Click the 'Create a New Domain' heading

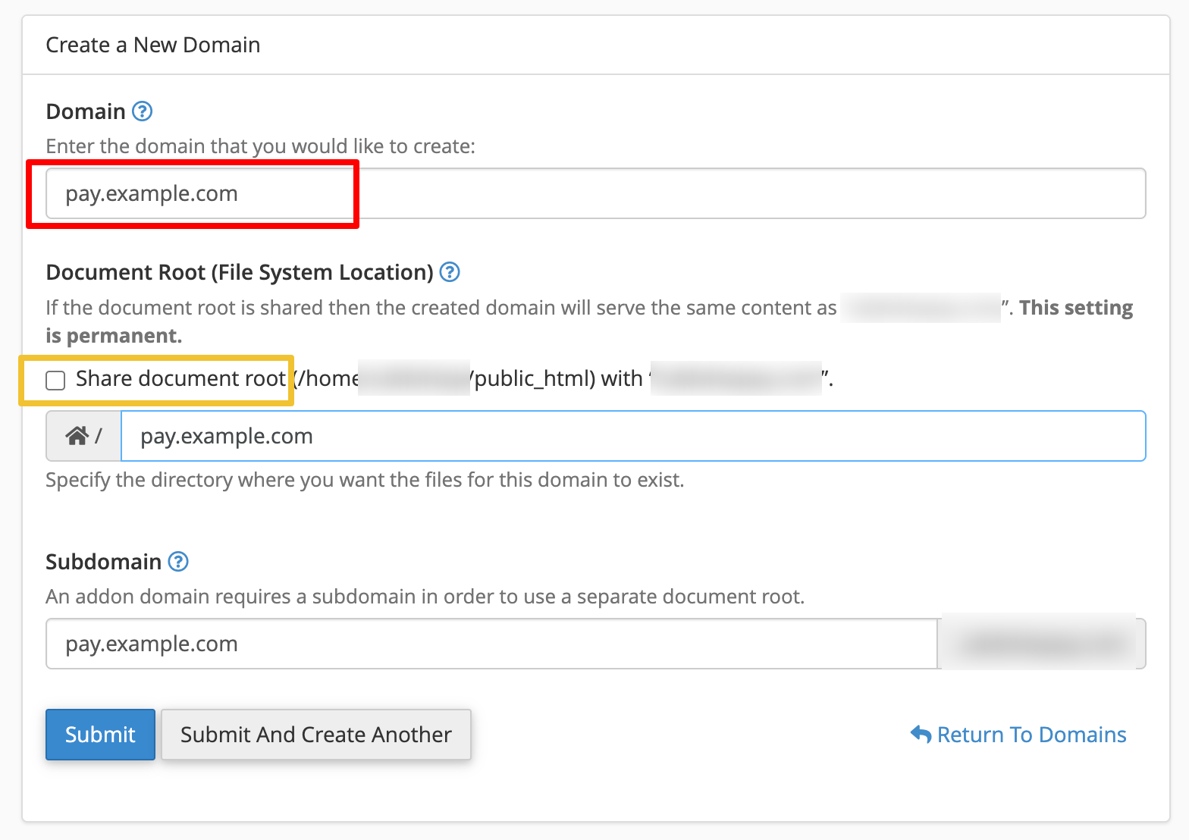coord(153,45)
